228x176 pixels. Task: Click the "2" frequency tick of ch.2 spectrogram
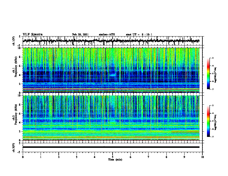click(x=20, y=131)
